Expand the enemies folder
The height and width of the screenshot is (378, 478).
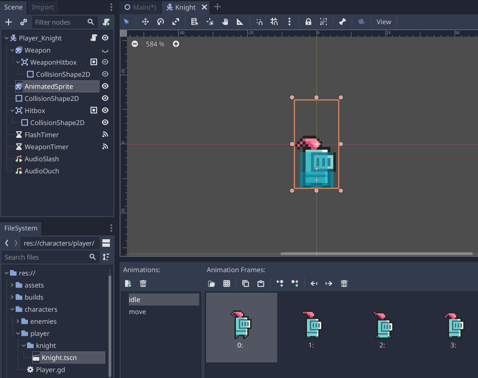pos(18,321)
